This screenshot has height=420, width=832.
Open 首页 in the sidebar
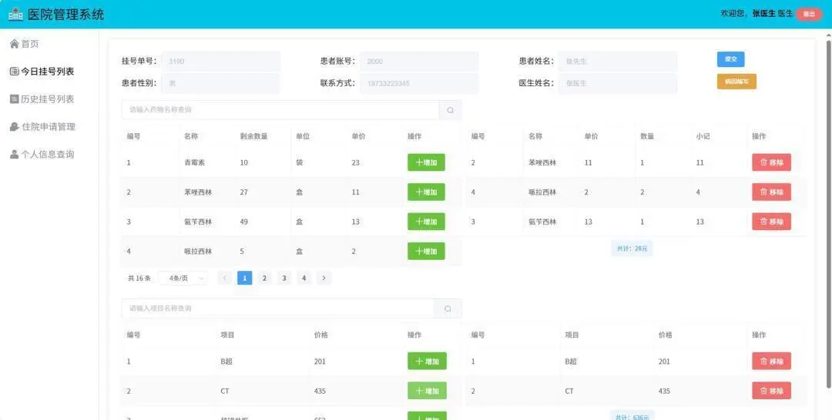[25, 44]
